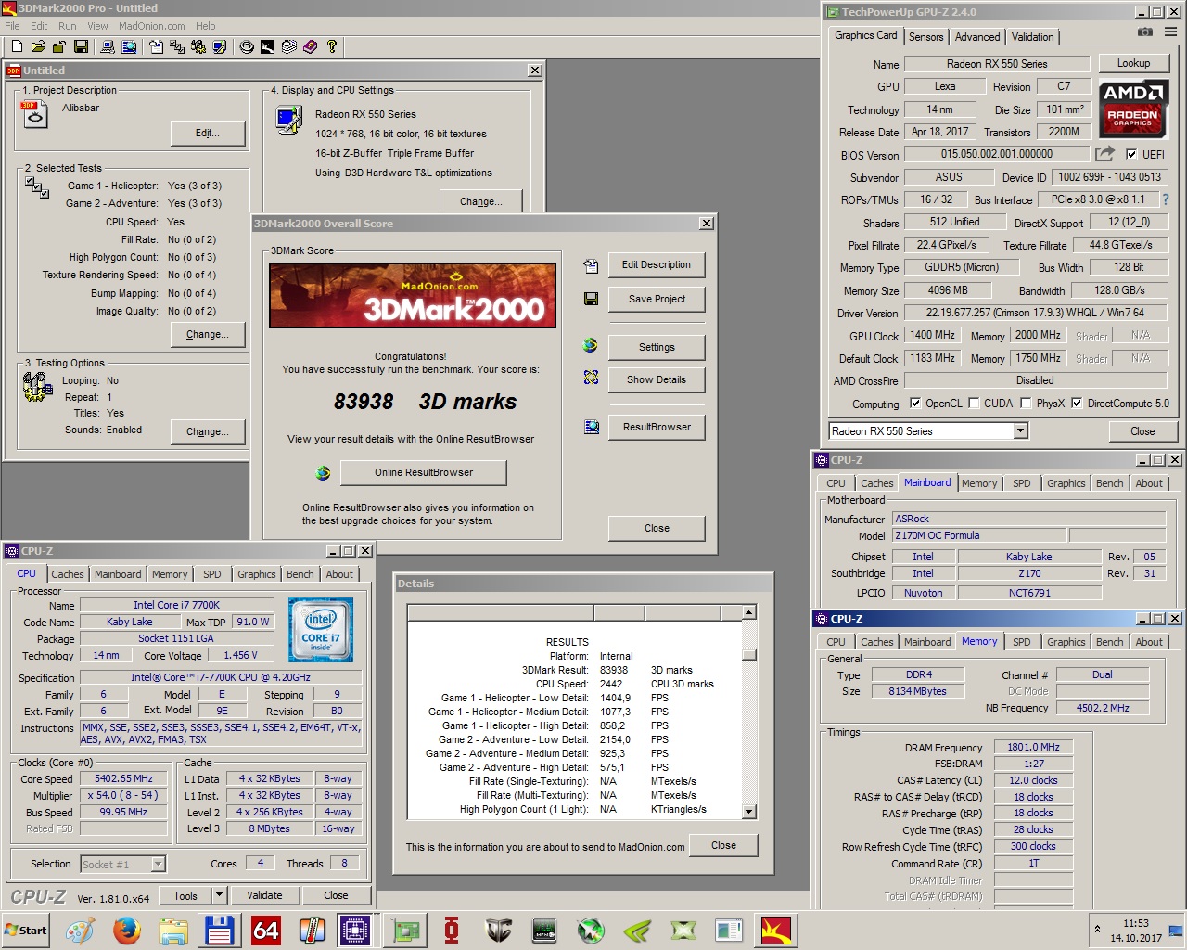Expand the system tray hidden icons arrow
Image resolution: width=1187 pixels, height=950 pixels.
coord(1097,929)
